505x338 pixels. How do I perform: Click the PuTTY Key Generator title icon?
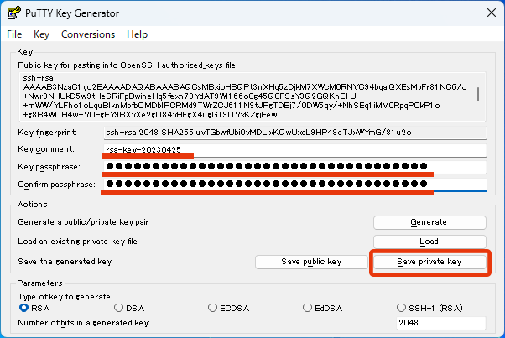pos(14,13)
